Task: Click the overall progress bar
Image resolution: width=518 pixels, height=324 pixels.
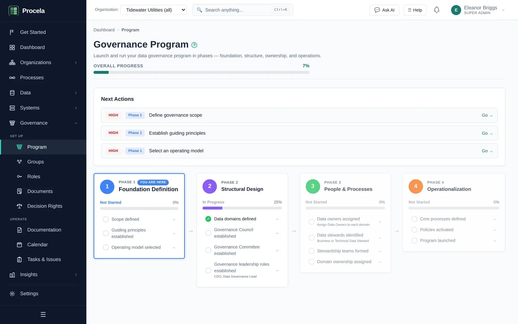Action: coord(201,72)
